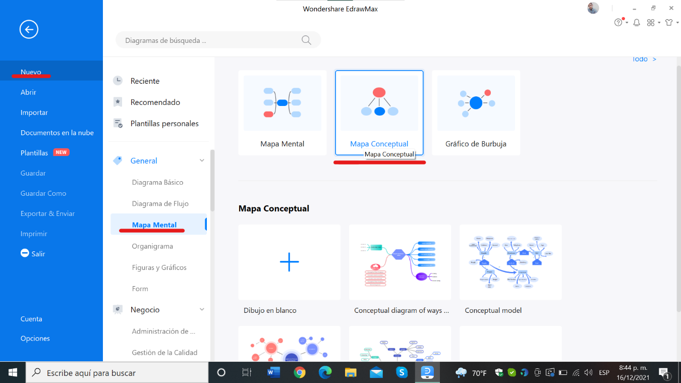Collapse the General category chevron
The image size is (681, 383).
pyautogui.click(x=202, y=160)
